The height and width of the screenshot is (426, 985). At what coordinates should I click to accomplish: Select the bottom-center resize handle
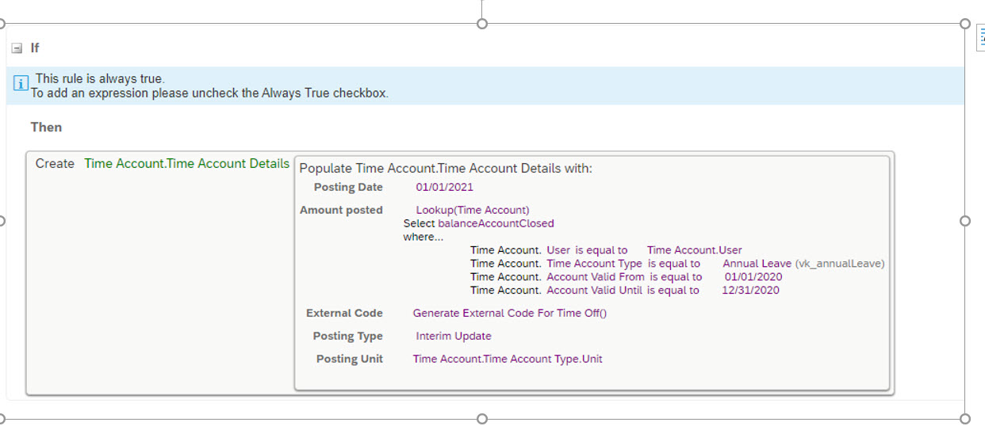click(x=481, y=418)
